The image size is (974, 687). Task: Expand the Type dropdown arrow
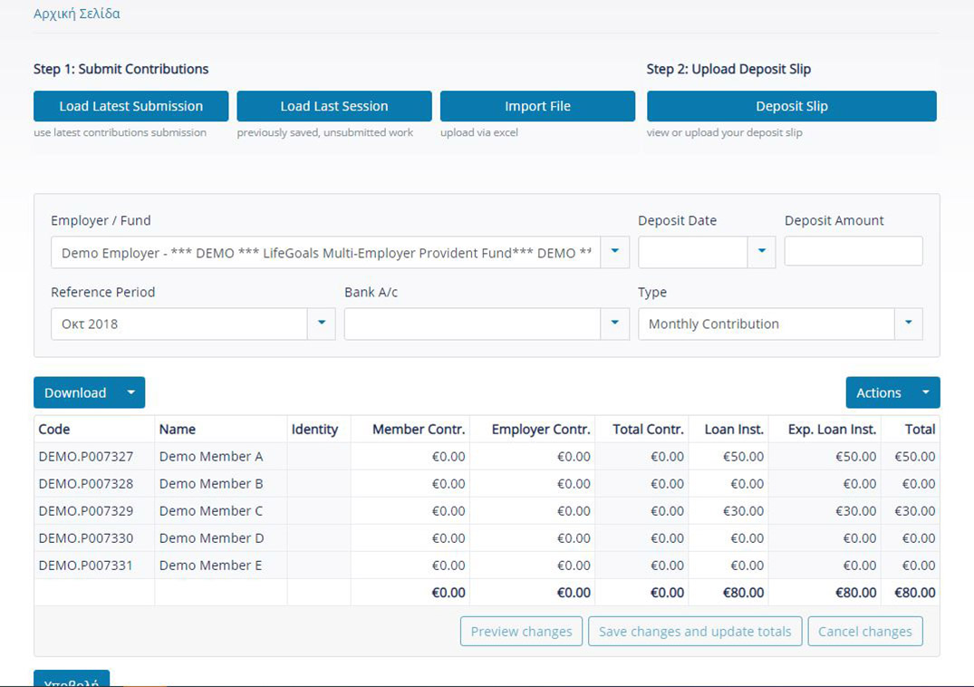[909, 324]
